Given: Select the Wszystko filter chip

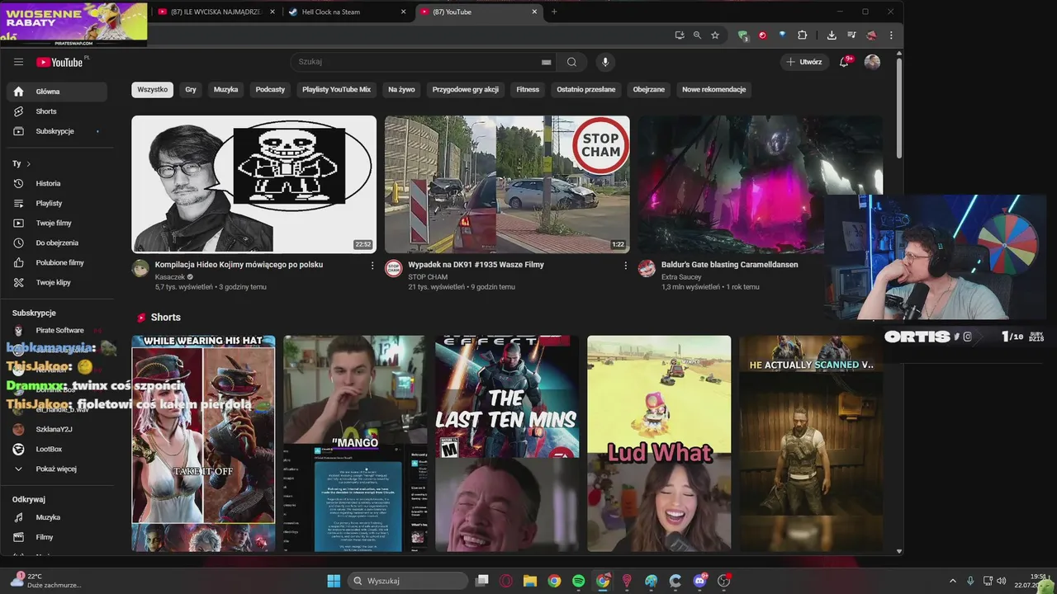Looking at the screenshot, I should pyautogui.click(x=152, y=89).
